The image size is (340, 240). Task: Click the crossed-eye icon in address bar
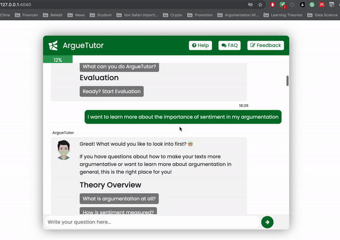click(250, 5)
